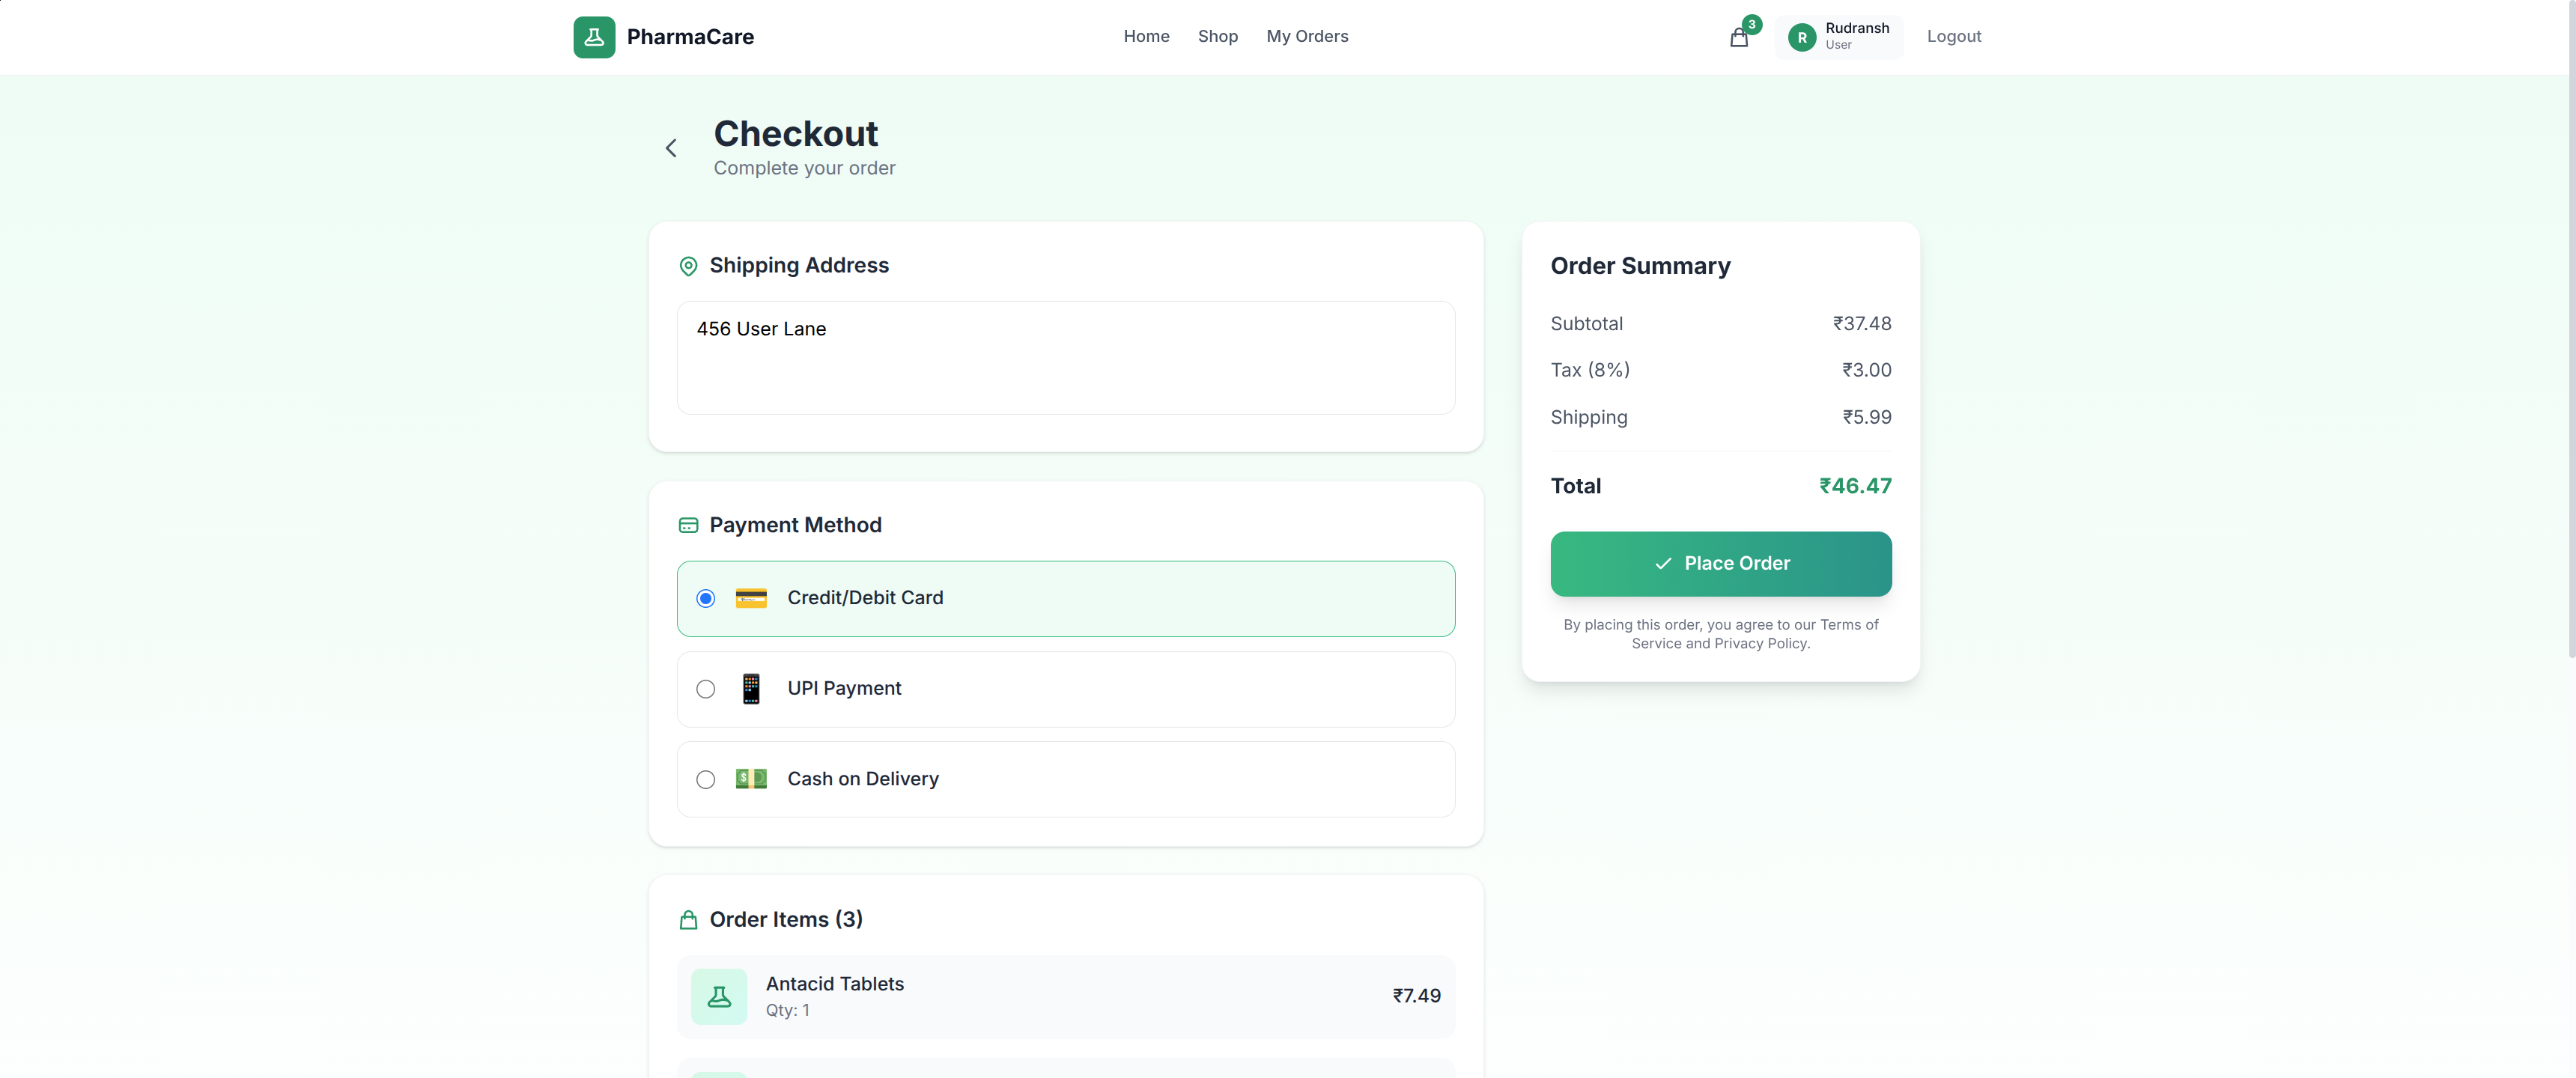Select the UPI Payment radio button
2576x1078 pixels.
pos(706,689)
